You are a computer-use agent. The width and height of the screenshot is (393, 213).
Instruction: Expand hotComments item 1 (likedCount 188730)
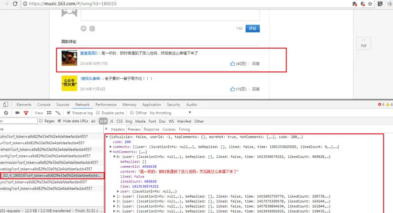[114, 196]
